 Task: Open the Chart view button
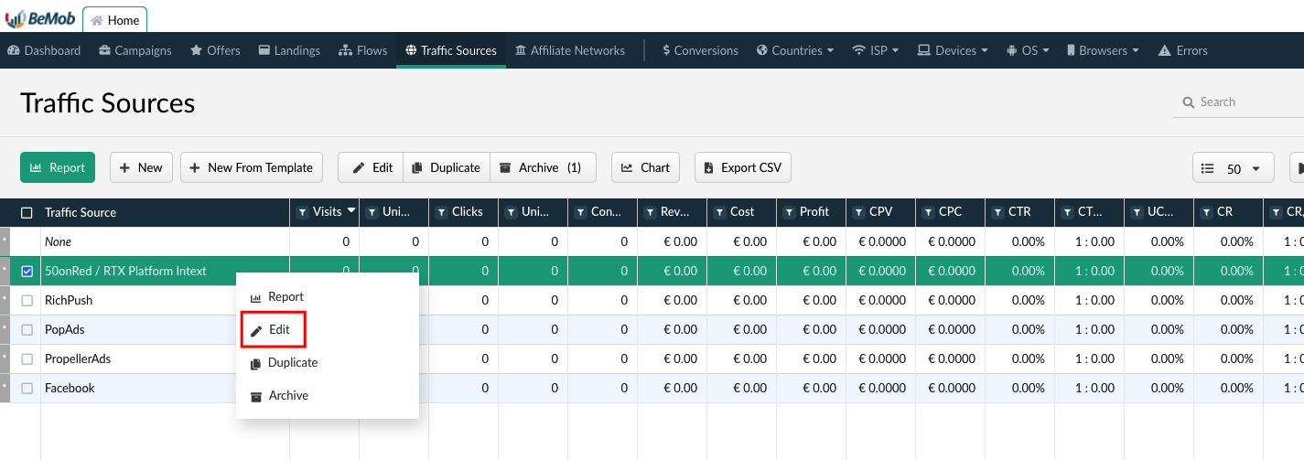(645, 167)
